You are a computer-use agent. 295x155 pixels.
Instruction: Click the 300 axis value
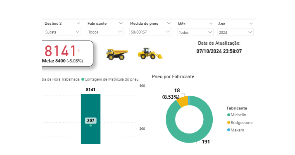(x=142, y=86)
